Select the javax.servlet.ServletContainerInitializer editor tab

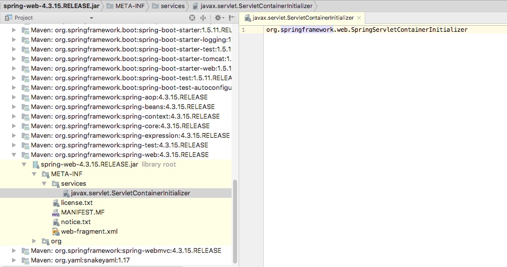click(303, 18)
